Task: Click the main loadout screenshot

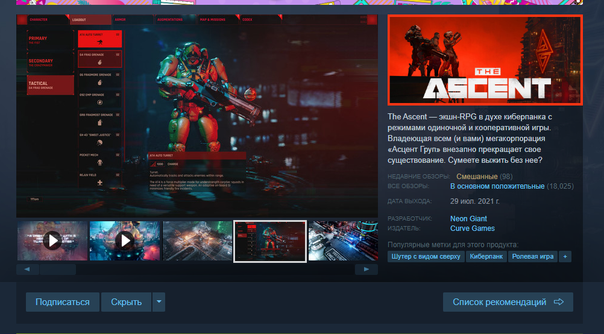Action: click(197, 116)
